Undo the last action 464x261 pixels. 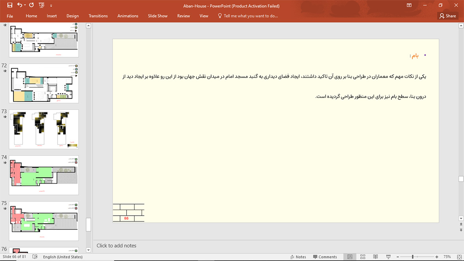(x=20, y=5)
